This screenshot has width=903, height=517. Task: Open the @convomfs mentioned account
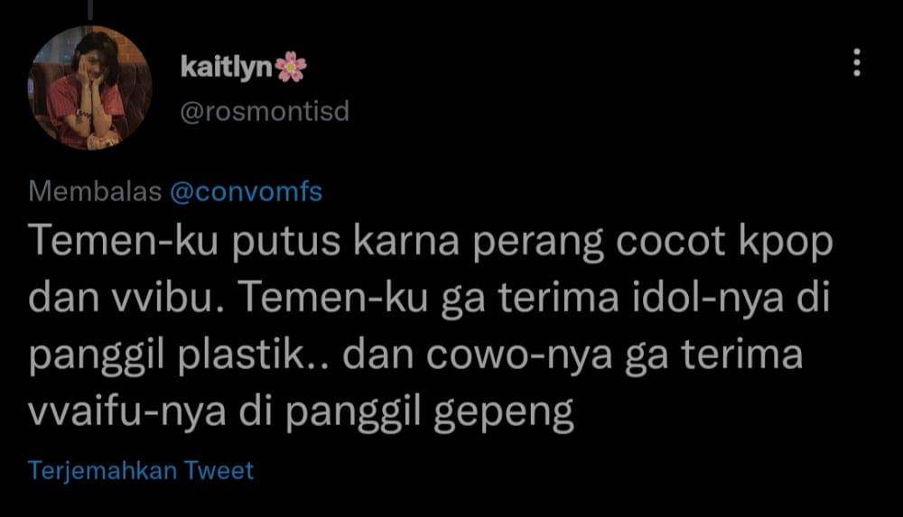[246, 191]
